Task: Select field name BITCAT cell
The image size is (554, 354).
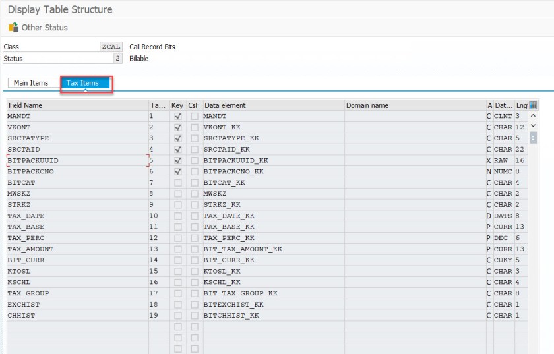Action: point(77,183)
